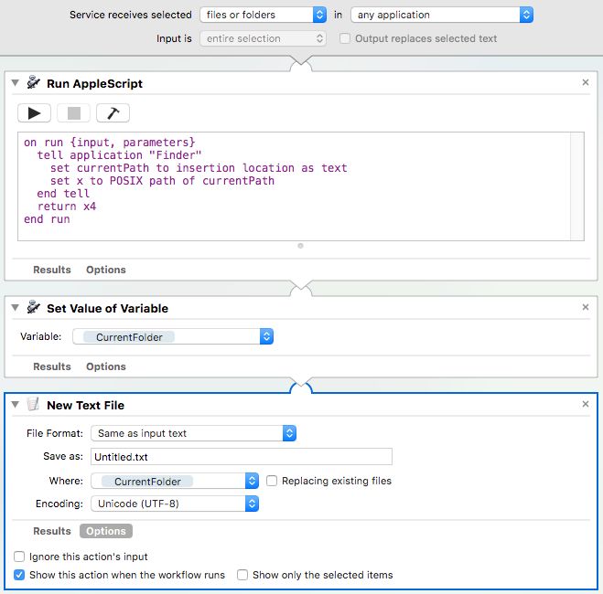Remove the Run AppleScript action
The image size is (603, 594).
coord(586,82)
